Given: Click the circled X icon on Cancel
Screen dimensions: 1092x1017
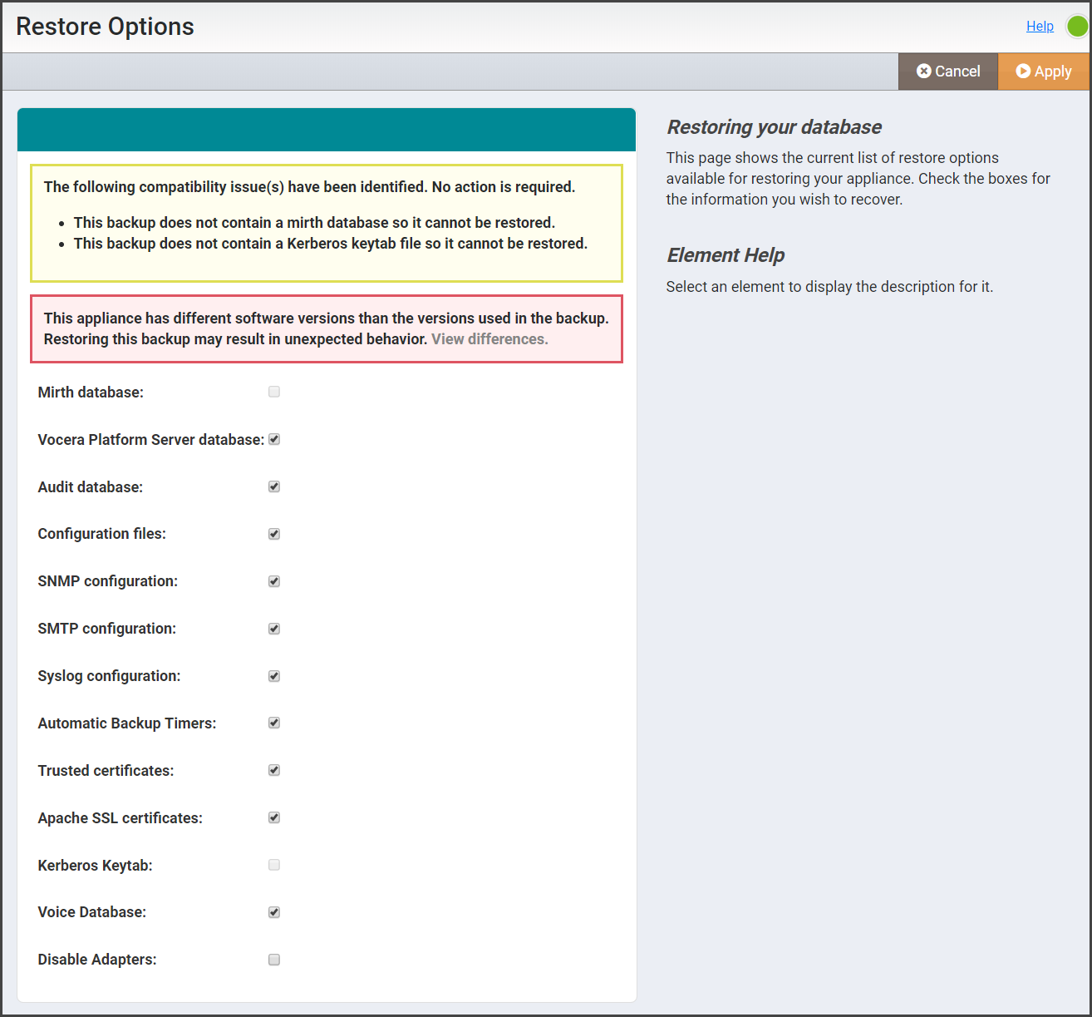Looking at the screenshot, I should tap(925, 71).
